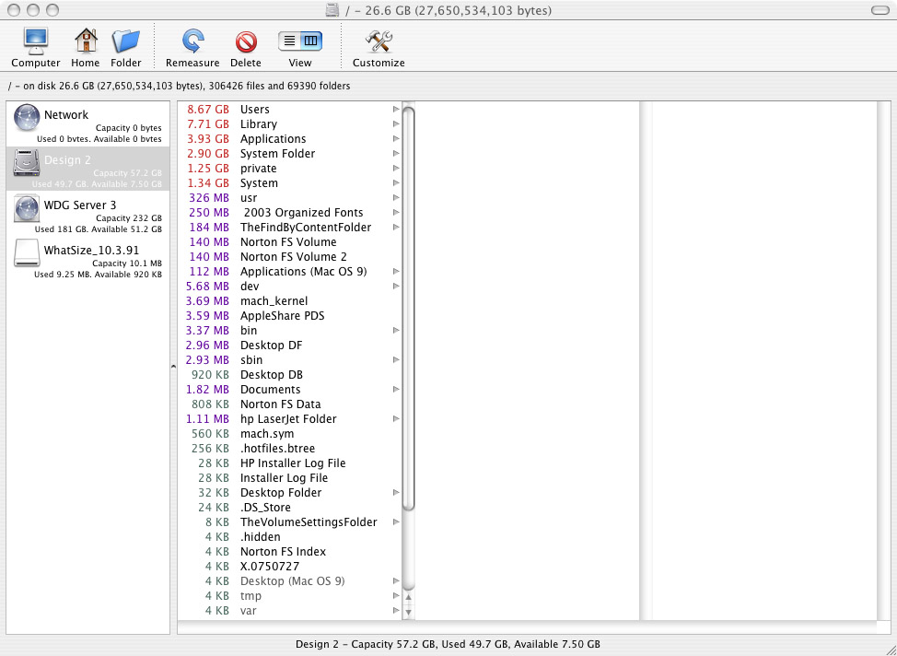Screen dimensions: 897x656
Task: Click the window resize grip corner
Action: pos(891,650)
